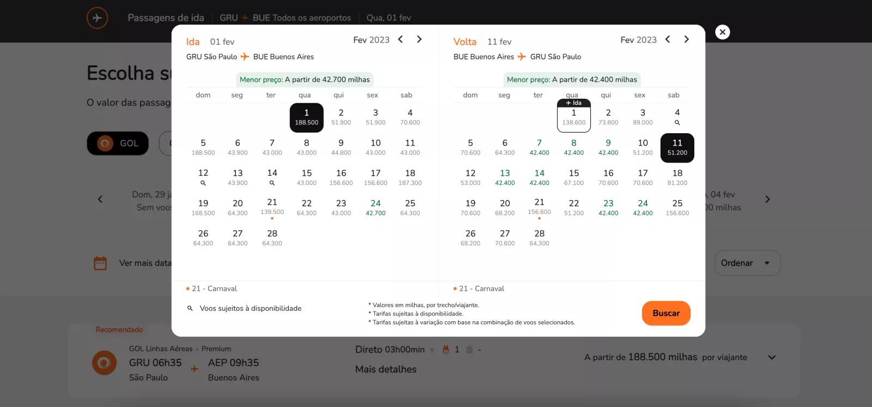The image size is (872, 407).
Task: Select Volta date 12 priced 53.000
Action: point(470,177)
